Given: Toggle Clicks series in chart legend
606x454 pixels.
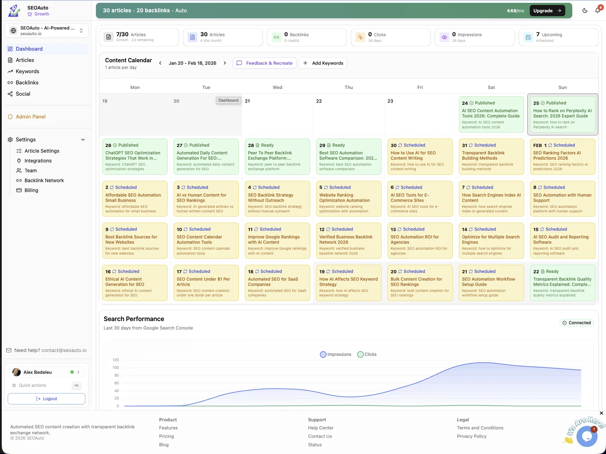Looking at the screenshot, I should coord(367,354).
